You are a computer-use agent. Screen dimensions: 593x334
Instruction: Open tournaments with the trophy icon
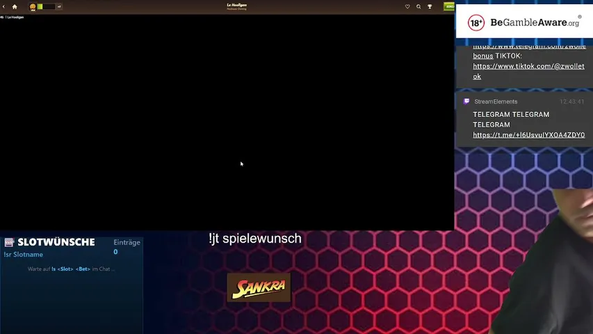coord(430,6)
